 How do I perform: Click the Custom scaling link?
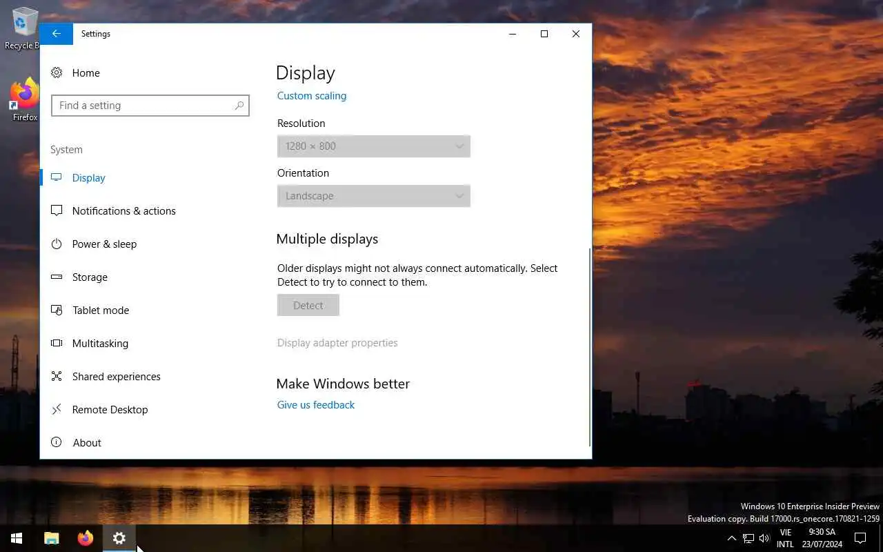(312, 96)
